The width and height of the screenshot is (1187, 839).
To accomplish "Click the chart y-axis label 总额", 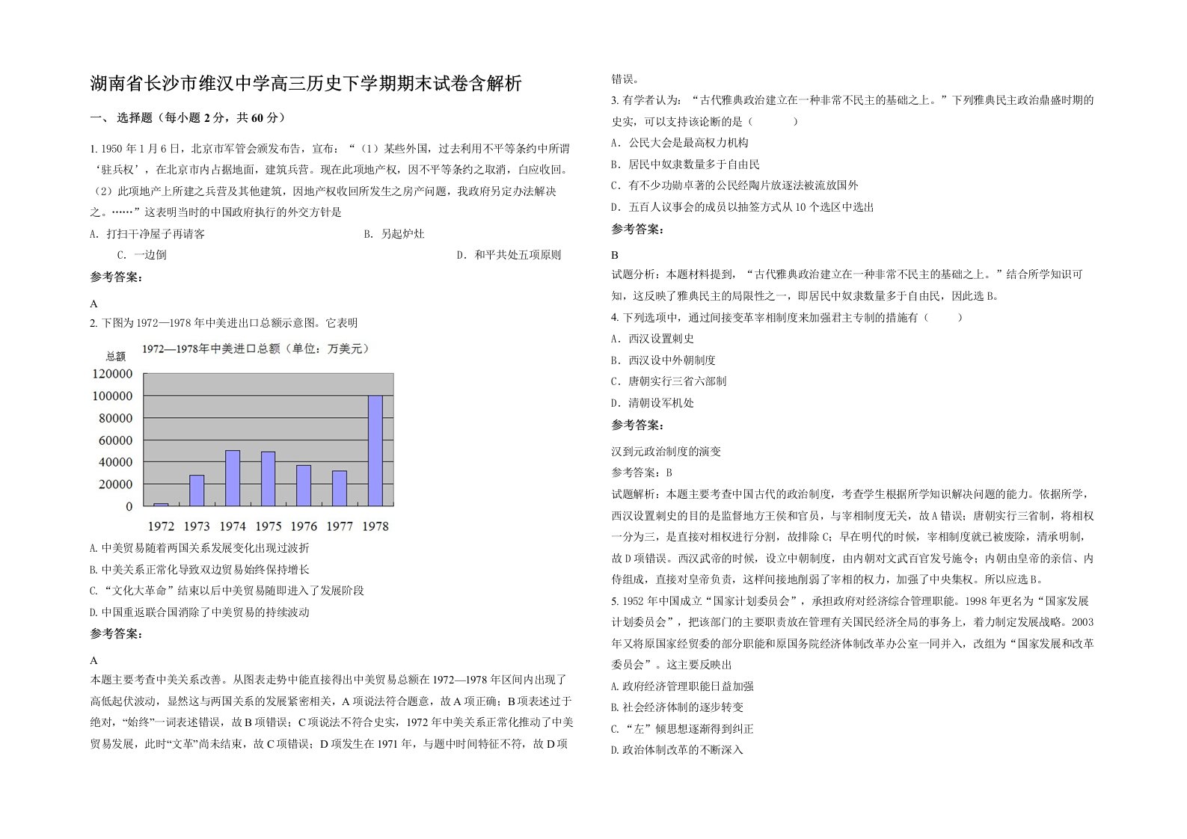I will click(x=116, y=357).
